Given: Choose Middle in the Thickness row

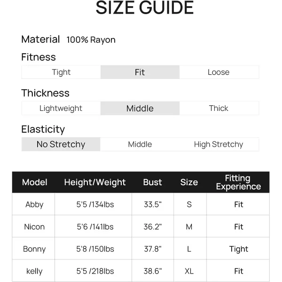Looking at the screenshot, I should pos(140,109).
